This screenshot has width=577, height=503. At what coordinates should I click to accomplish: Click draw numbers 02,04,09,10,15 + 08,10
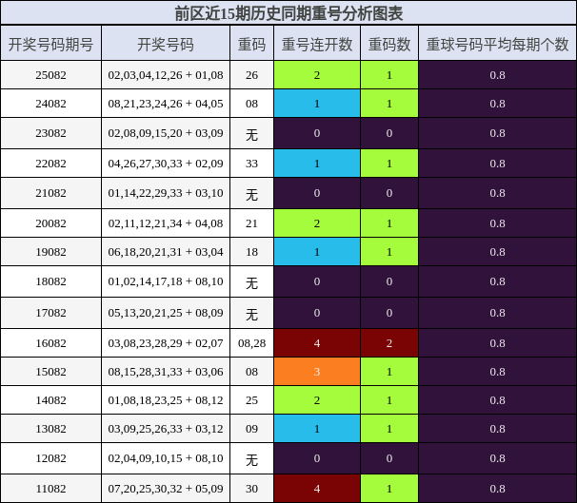[166, 458]
